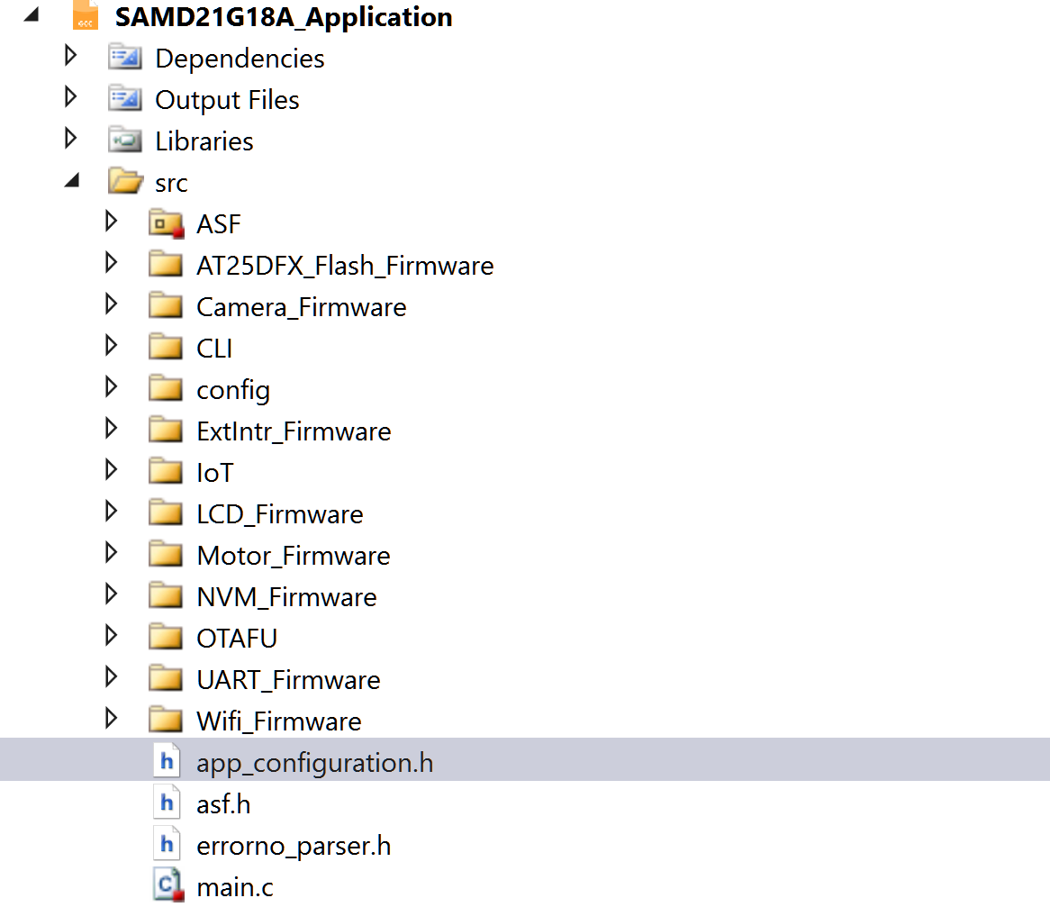Image resolution: width=1050 pixels, height=907 pixels.
Task: Click the ExtIntr_Firmware folder icon
Action: point(166,430)
